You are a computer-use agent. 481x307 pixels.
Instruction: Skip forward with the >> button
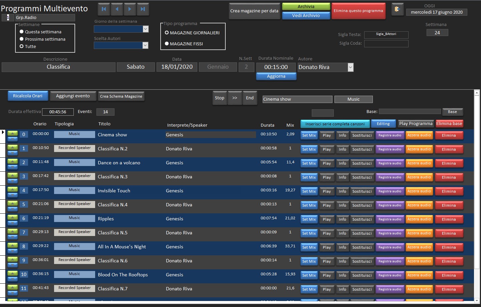[235, 98]
